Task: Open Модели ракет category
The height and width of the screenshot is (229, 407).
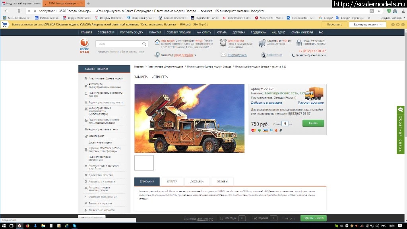Action: [x=96, y=136]
